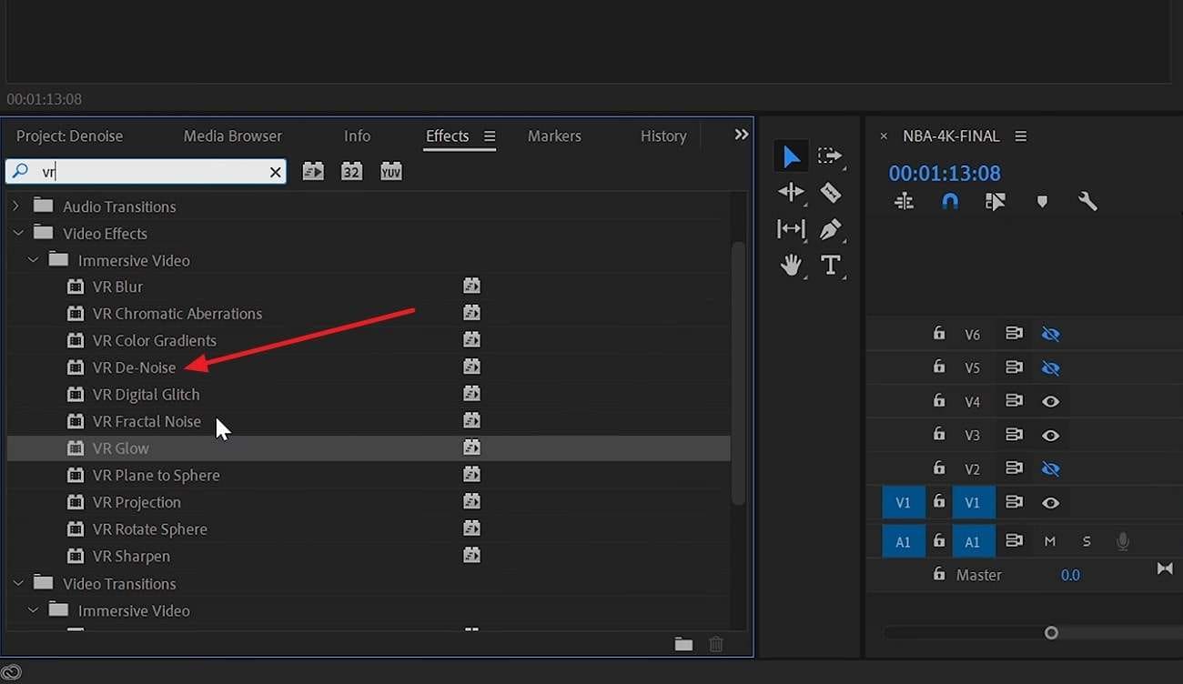Click the master volume slider handle

(x=1051, y=632)
